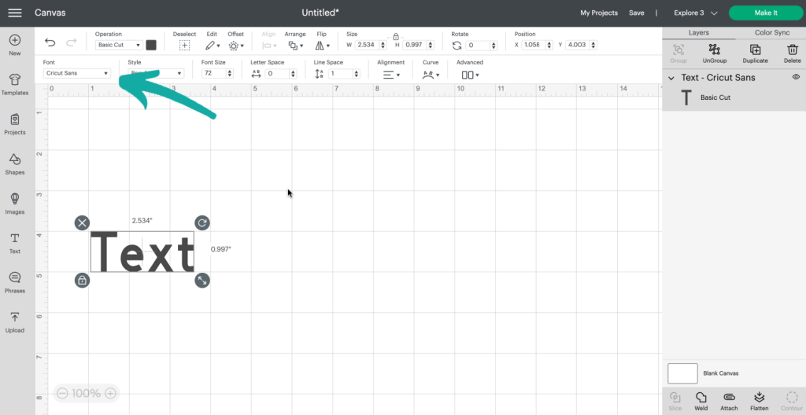The image size is (806, 415).
Task: Select the Basic Cut layer row
Action: 734,97
